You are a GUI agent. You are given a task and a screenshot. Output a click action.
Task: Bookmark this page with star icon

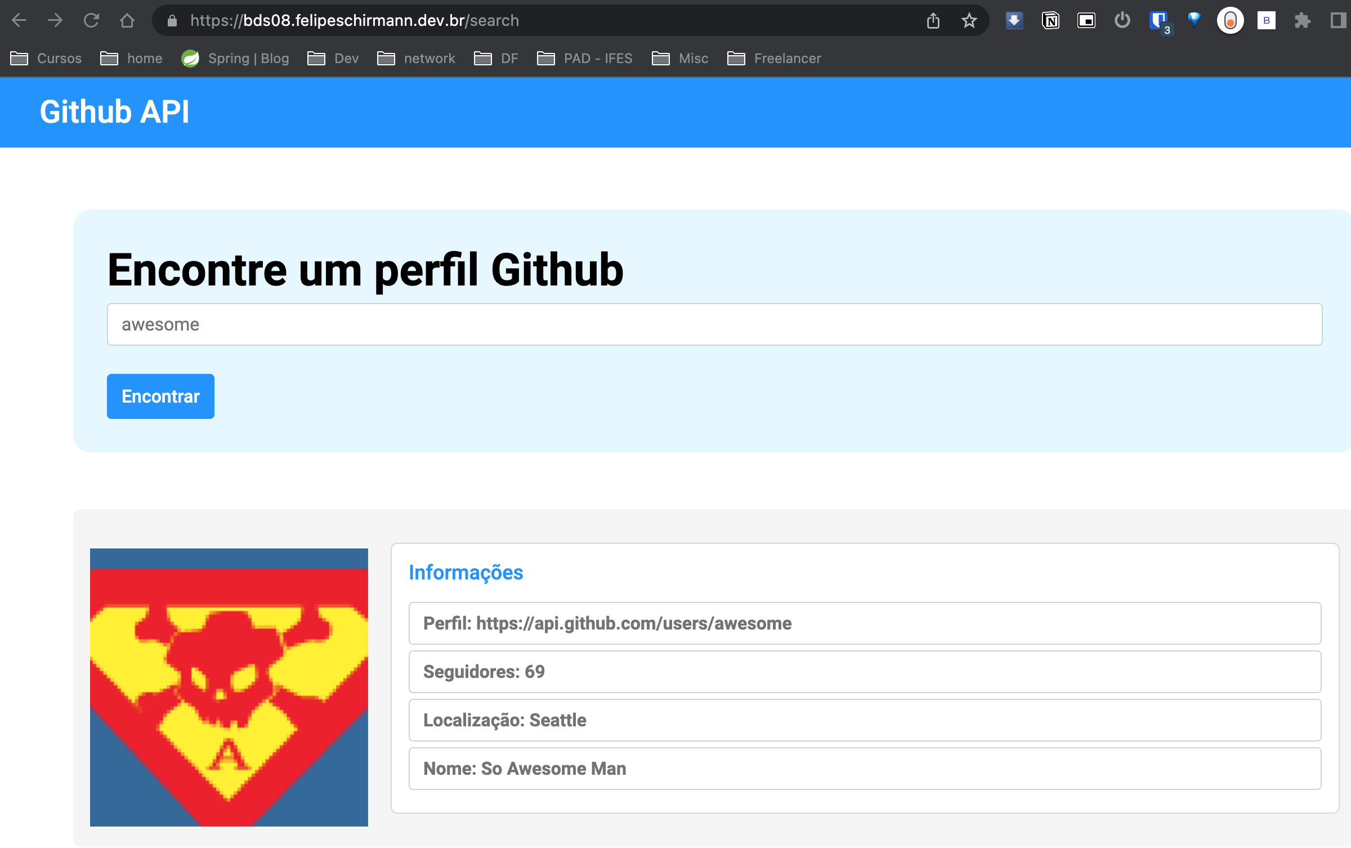click(969, 21)
